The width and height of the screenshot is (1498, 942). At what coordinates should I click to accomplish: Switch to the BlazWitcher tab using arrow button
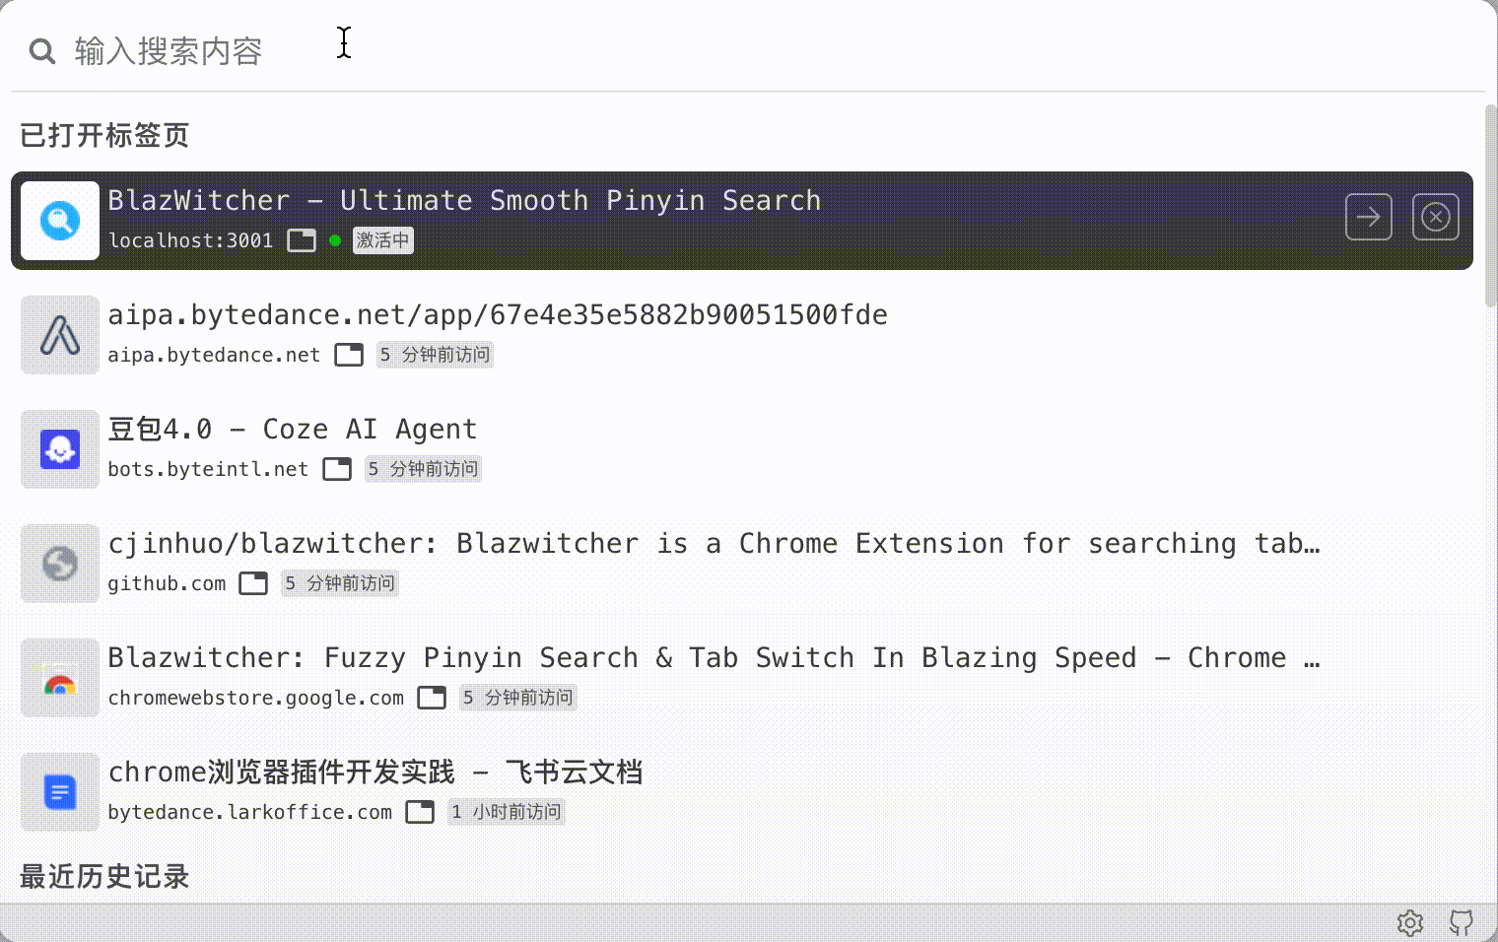pyautogui.click(x=1369, y=217)
